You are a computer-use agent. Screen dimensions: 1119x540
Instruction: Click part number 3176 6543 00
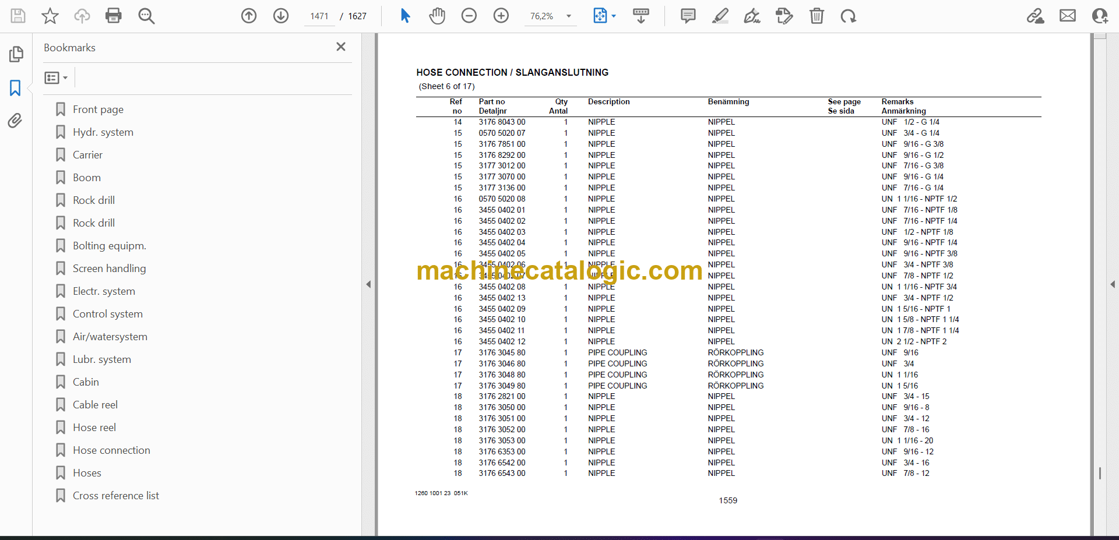coord(502,474)
